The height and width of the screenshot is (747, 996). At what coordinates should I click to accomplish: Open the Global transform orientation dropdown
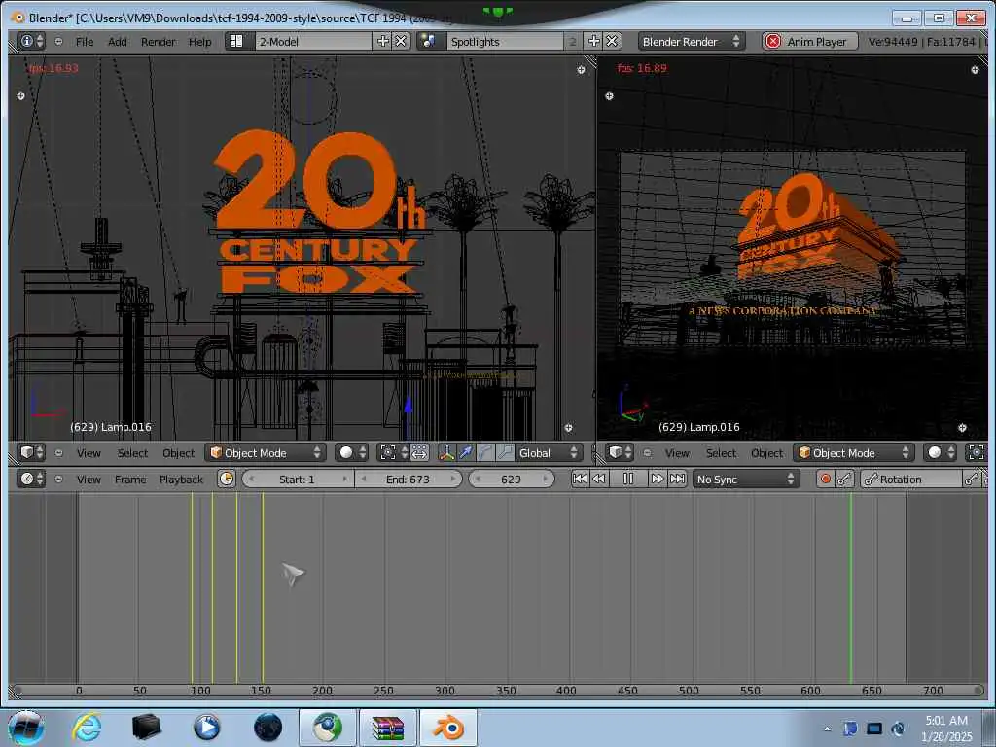pyautogui.click(x=549, y=453)
